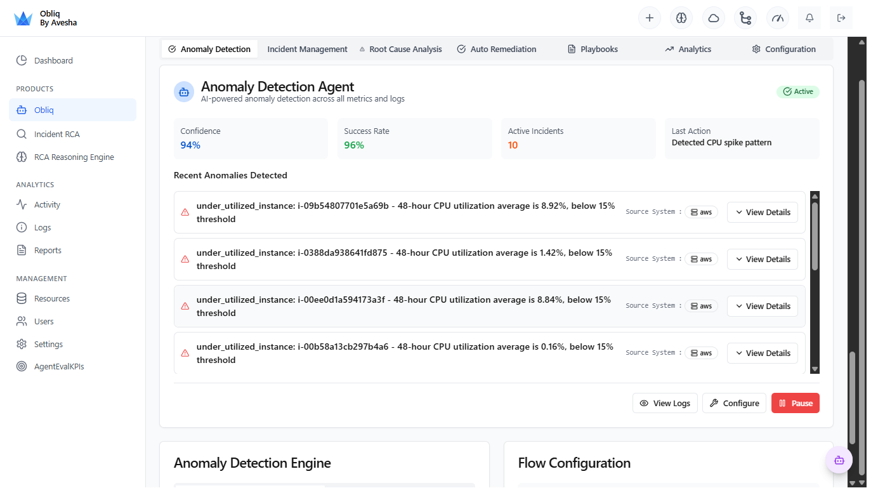Open Reports in the sidebar
This screenshot has width=871, height=495.
tap(72, 250)
